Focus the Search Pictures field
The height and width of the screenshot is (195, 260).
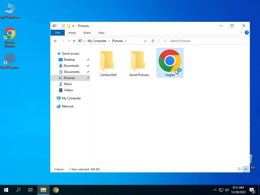[x=203, y=41]
